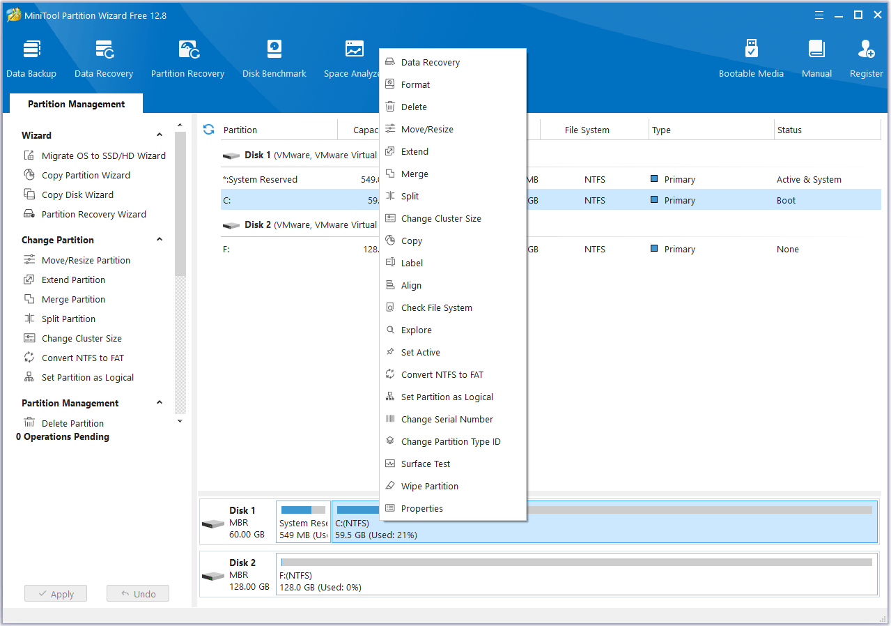
Task: Open the Manual
Action: 816,59
